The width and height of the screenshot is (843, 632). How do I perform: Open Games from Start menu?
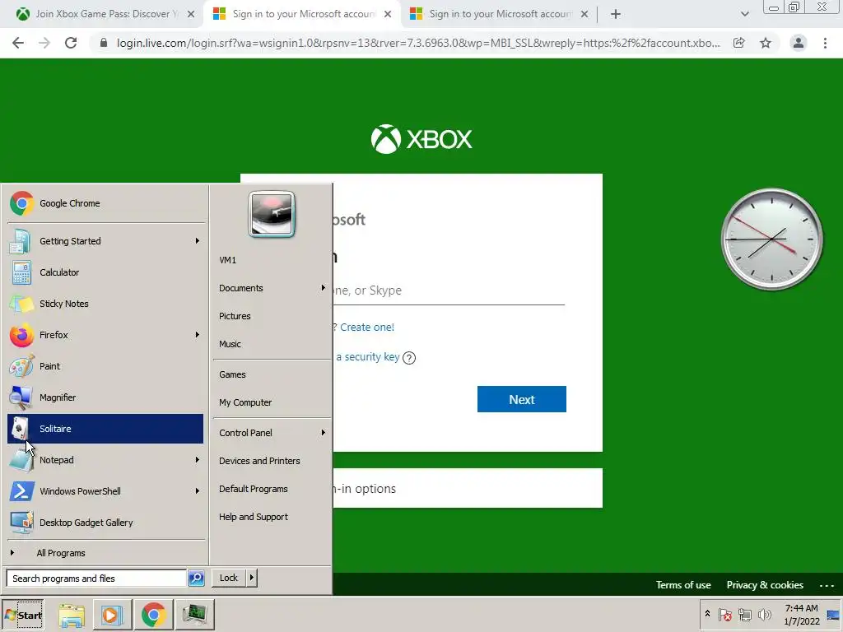coord(232,374)
